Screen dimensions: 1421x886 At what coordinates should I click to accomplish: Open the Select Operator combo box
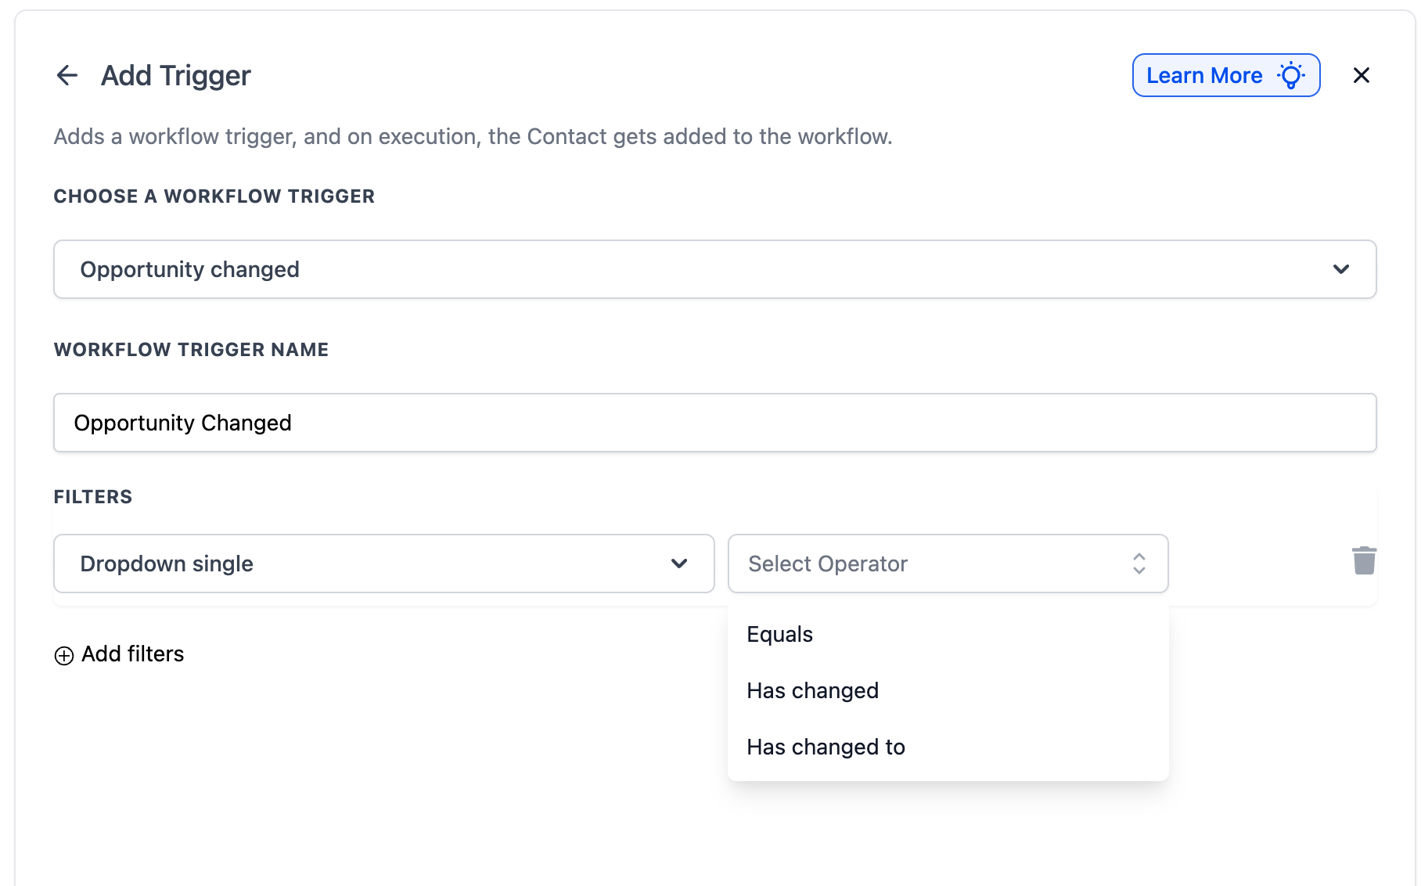coord(948,564)
